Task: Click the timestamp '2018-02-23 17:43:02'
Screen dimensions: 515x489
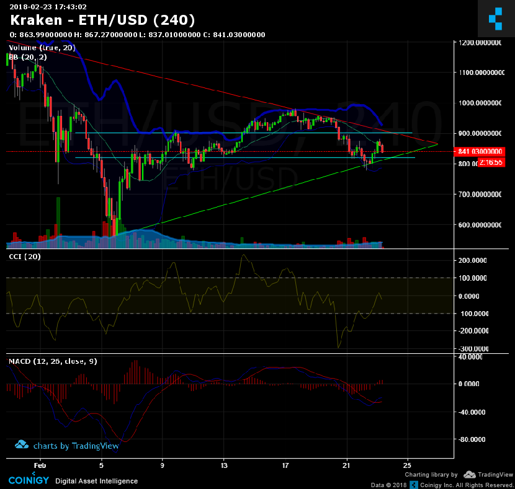Action: [x=48, y=7]
